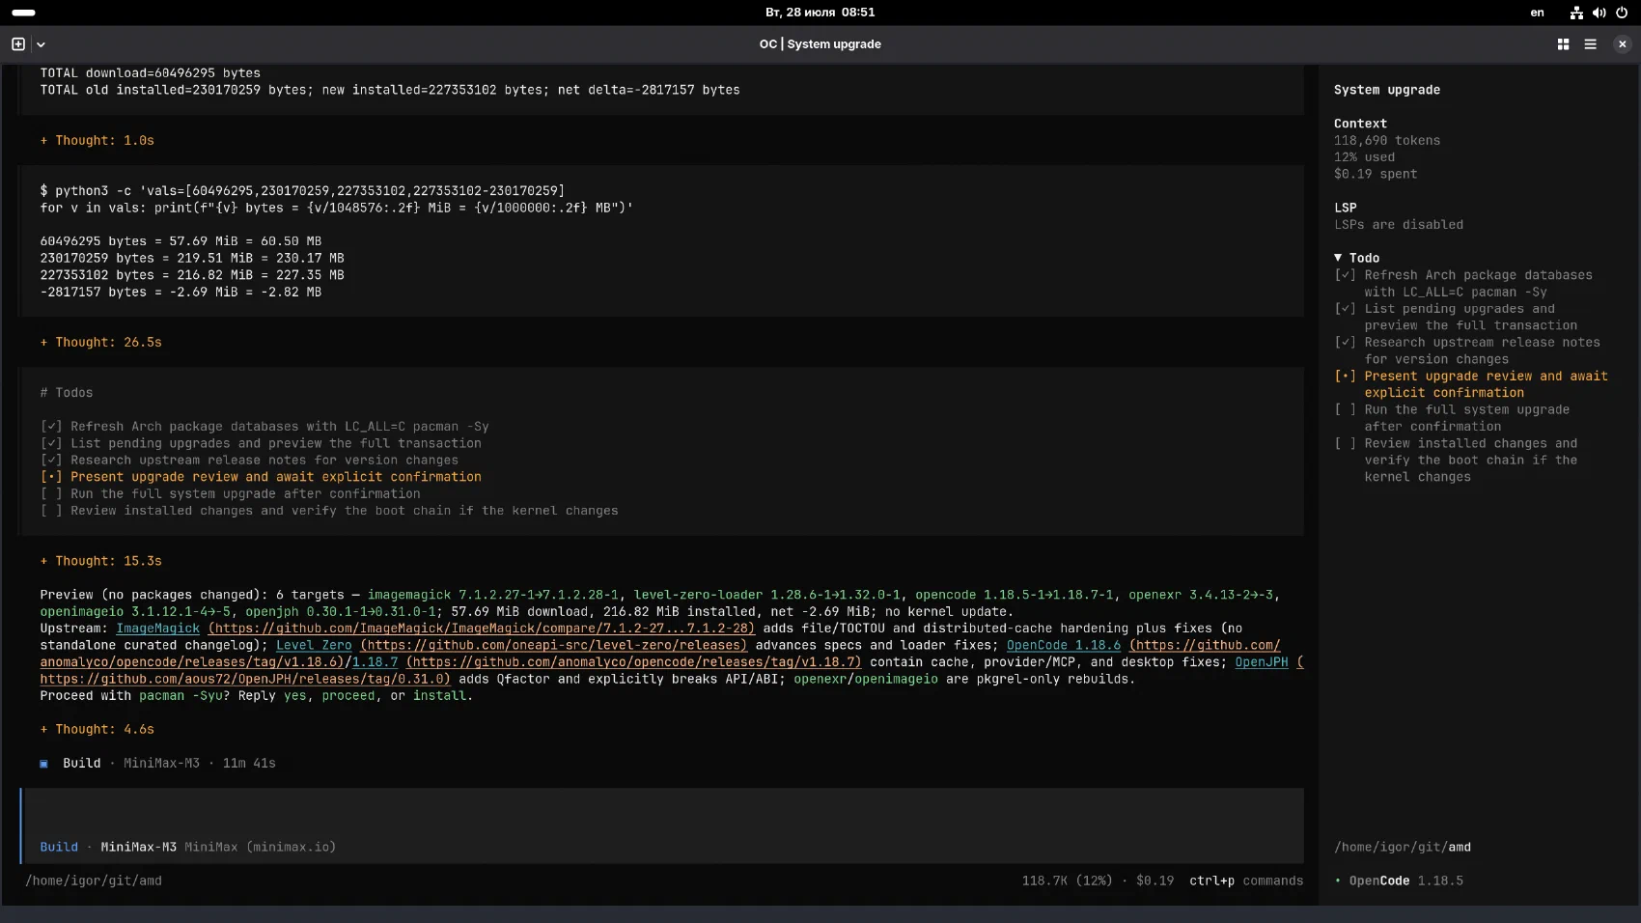Click 'Refresh Arch package databases' checkbox in sidebar
The height and width of the screenshot is (923, 1641).
coord(1345,275)
